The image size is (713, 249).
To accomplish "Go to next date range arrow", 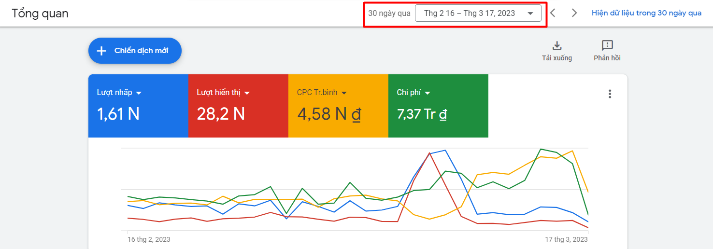I will tap(574, 13).
